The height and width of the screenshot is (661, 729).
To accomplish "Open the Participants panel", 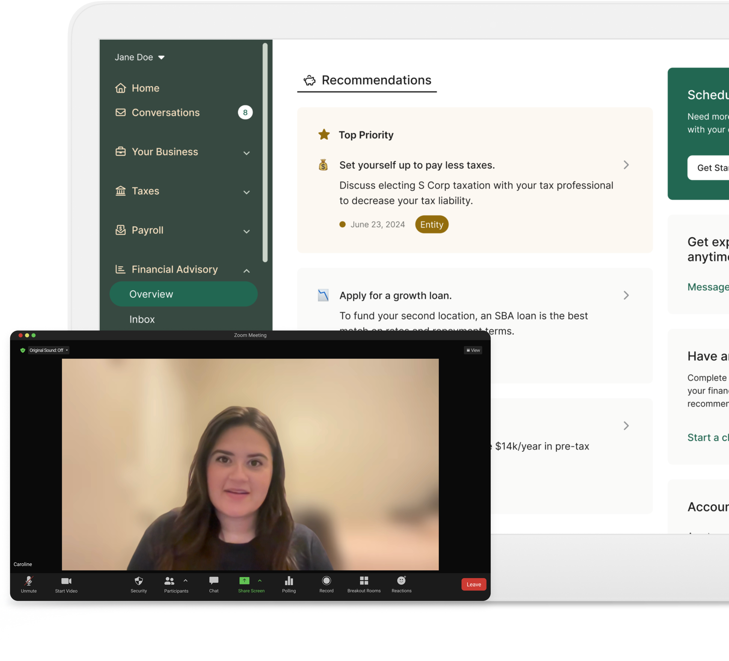I will click(169, 581).
